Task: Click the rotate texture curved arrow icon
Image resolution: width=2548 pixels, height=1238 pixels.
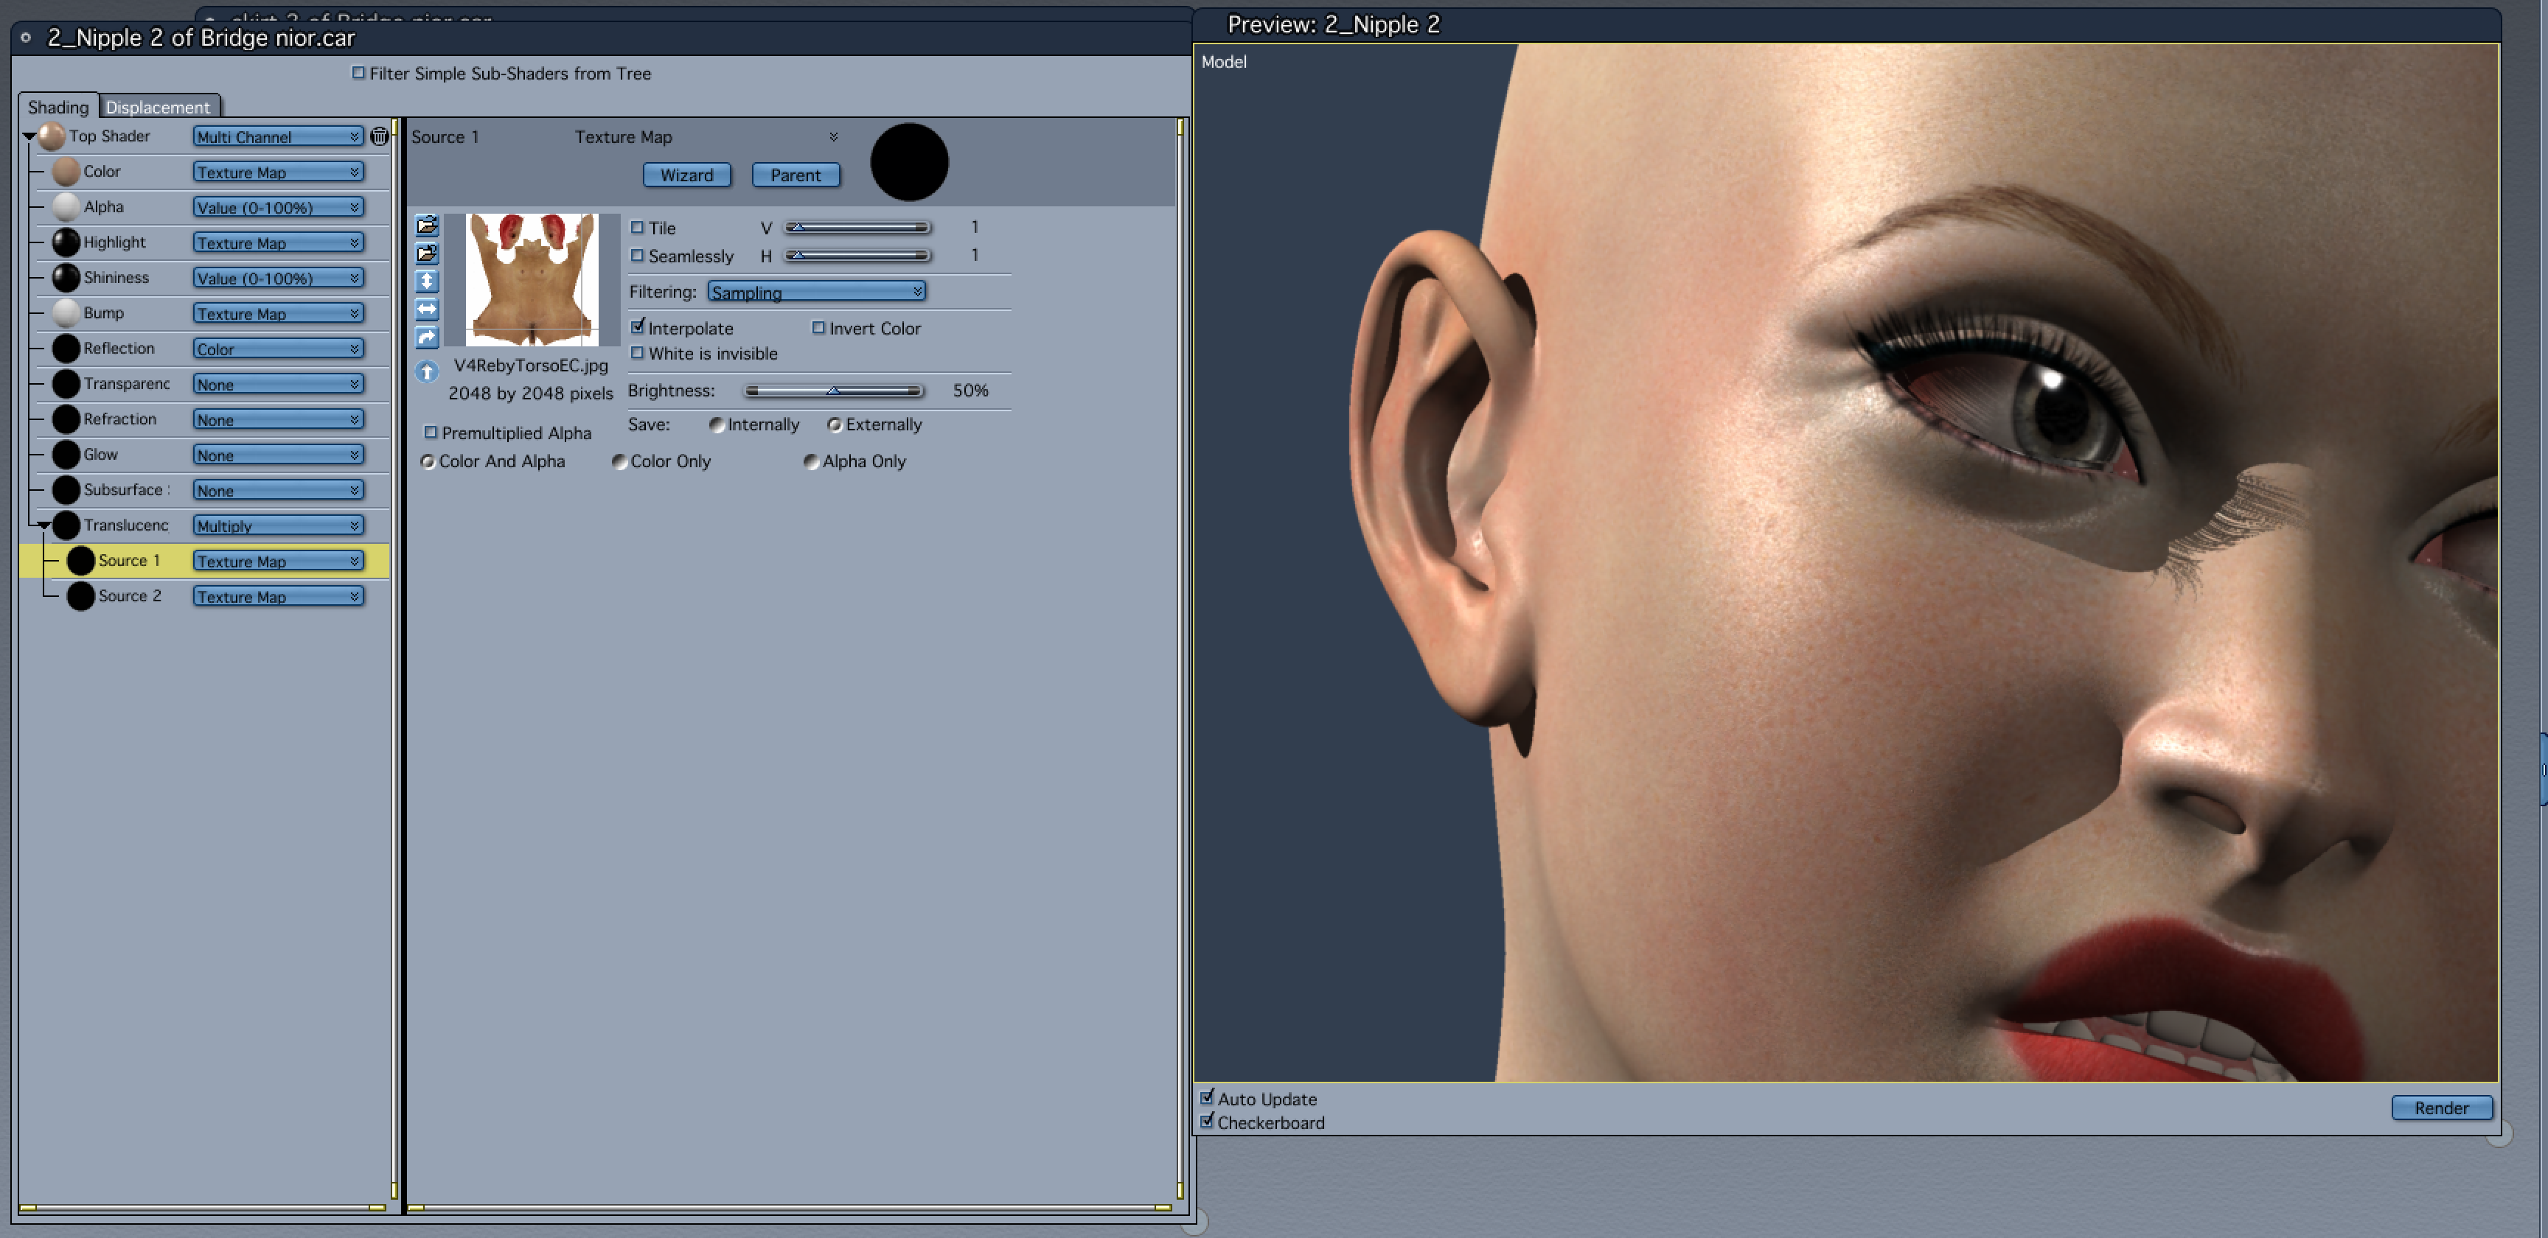Action: [x=426, y=338]
